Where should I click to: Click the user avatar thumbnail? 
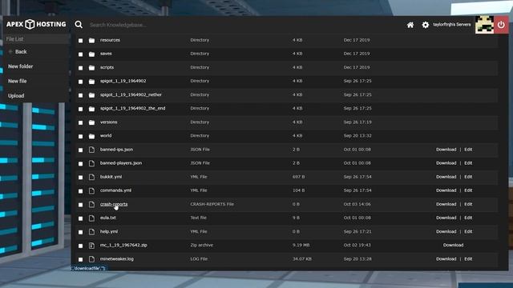[484, 25]
